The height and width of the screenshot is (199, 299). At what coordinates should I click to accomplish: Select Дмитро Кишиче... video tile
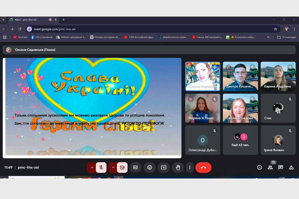[x=240, y=76]
